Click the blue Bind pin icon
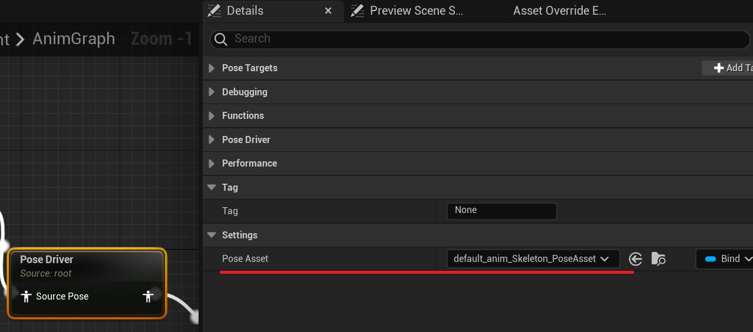Viewport: 753px width, 332px height. tap(710, 259)
